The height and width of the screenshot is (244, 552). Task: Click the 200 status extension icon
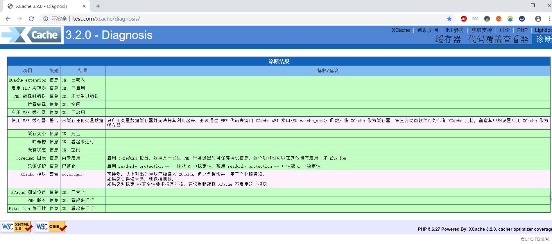click(475, 19)
